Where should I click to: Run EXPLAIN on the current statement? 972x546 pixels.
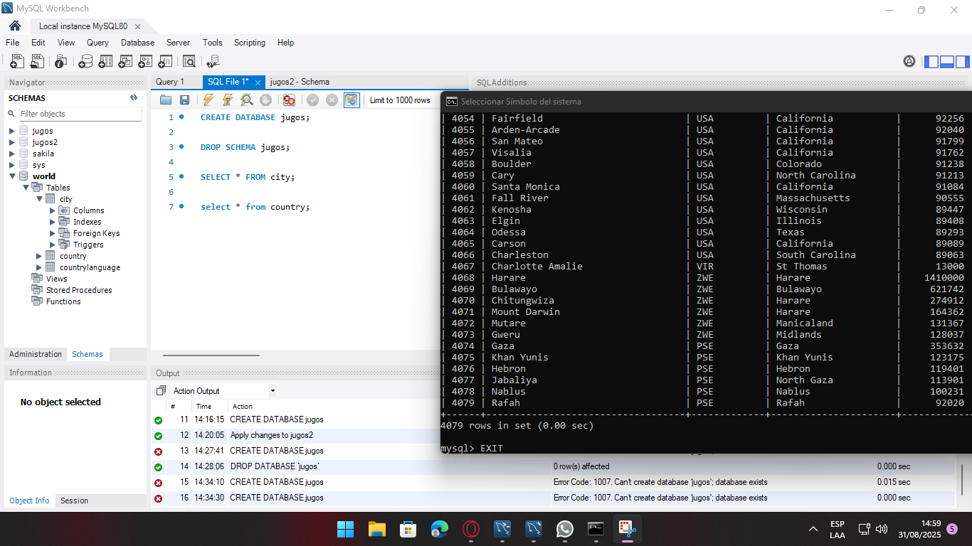click(x=246, y=100)
